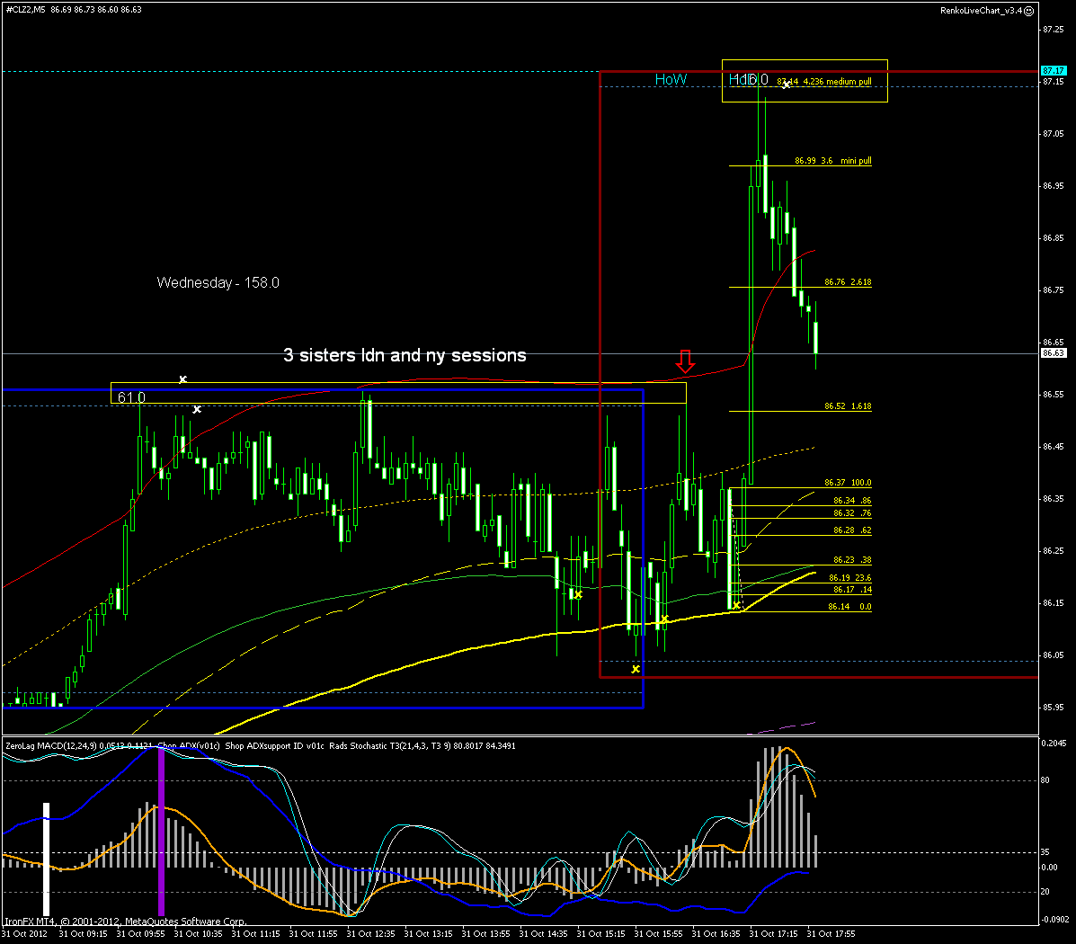Click the '86.19 23.6' retracement label

pyautogui.click(x=849, y=578)
